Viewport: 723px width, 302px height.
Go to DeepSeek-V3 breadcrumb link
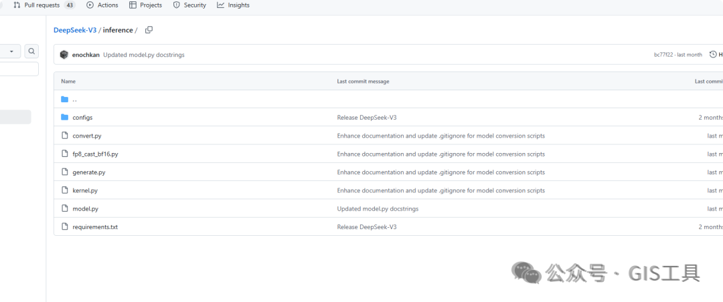click(75, 30)
